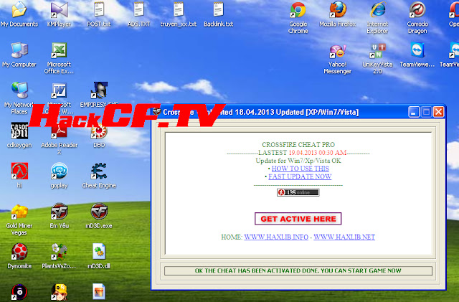Open Adobe Reader X shortcut
The height and width of the screenshot is (302, 459).
pos(59,139)
